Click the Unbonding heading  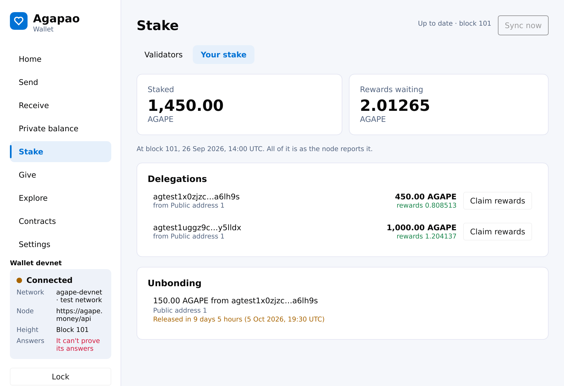point(175,283)
